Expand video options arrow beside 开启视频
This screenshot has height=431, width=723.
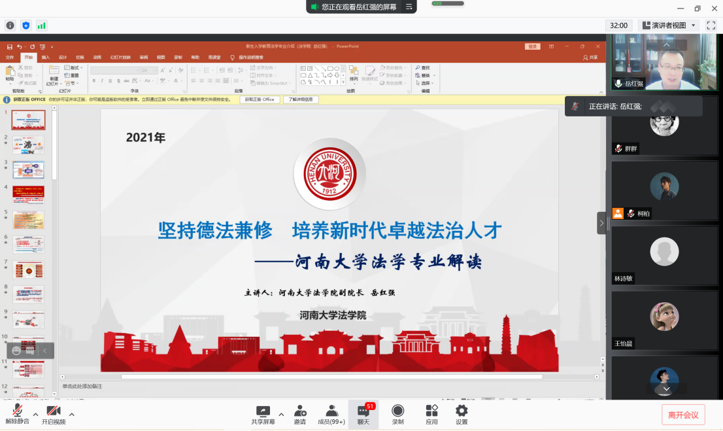point(72,414)
